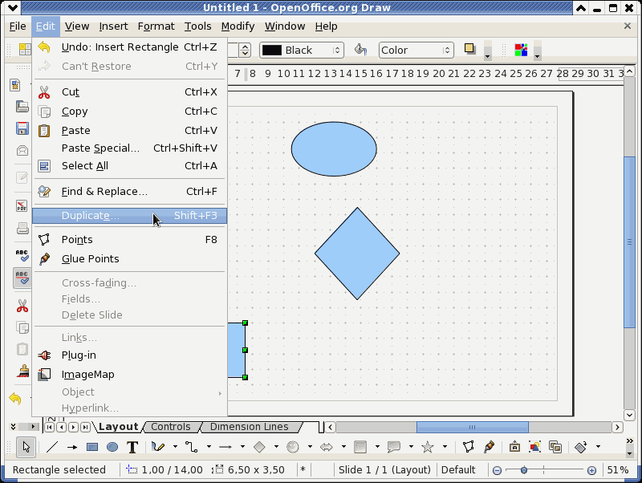This screenshot has height=483, width=642.
Task: Click the horizontal scrollbar thumb
Action: [x=473, y=427]
